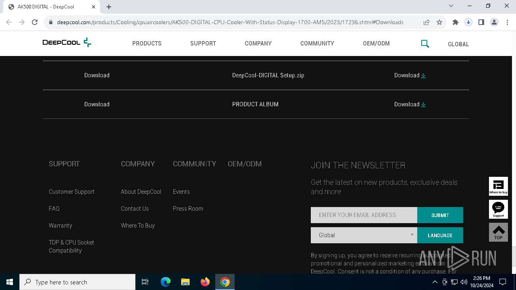The image size is (516, 290).
Task: Open Task View in the taskbar
Action: point(145,282)
